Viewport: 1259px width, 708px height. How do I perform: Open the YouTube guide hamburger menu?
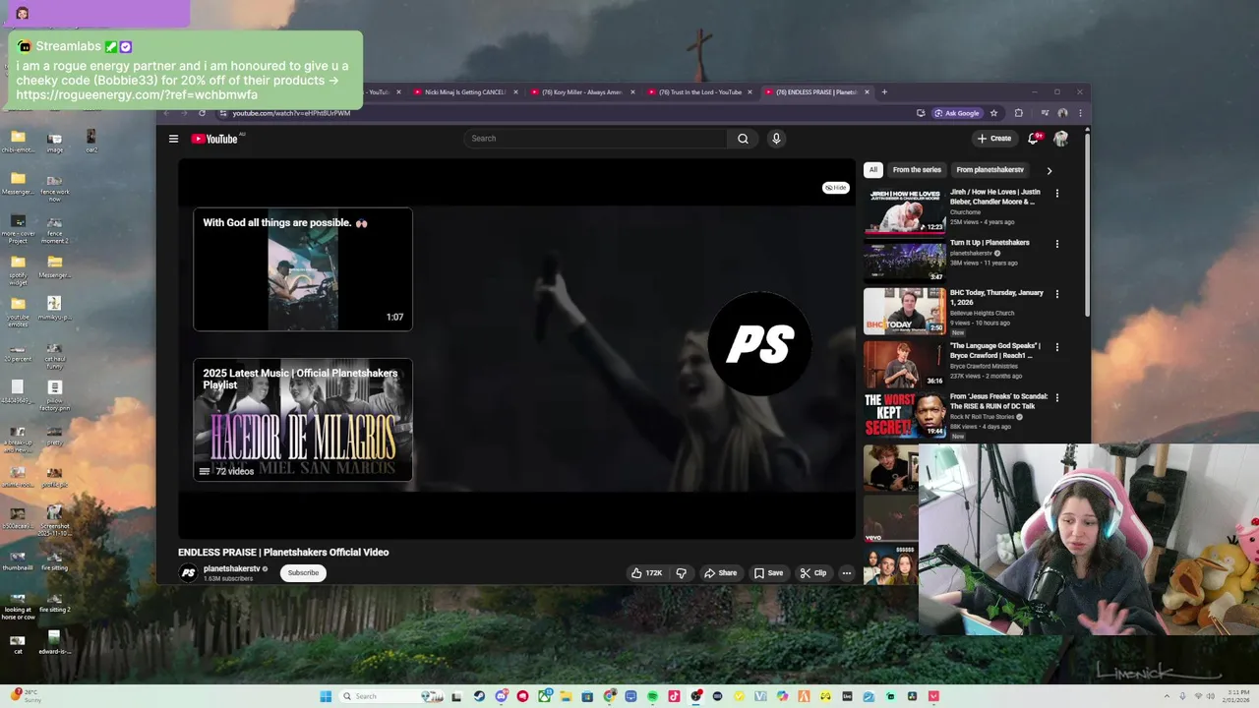173,139
